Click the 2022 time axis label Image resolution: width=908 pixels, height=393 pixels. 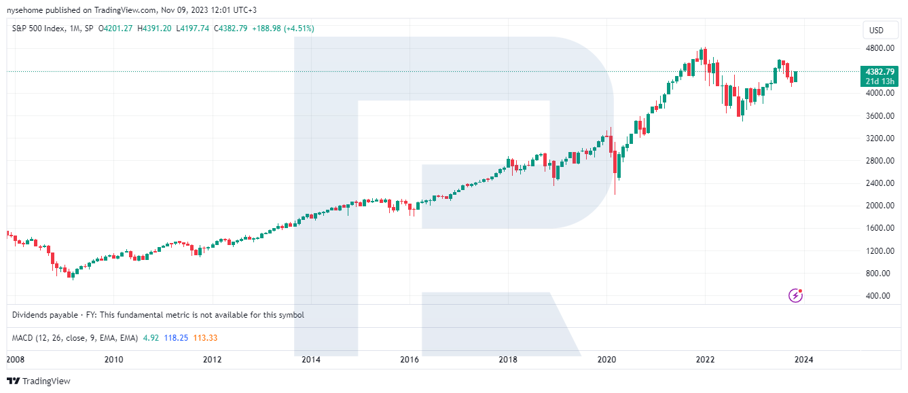tap(705, 360)
